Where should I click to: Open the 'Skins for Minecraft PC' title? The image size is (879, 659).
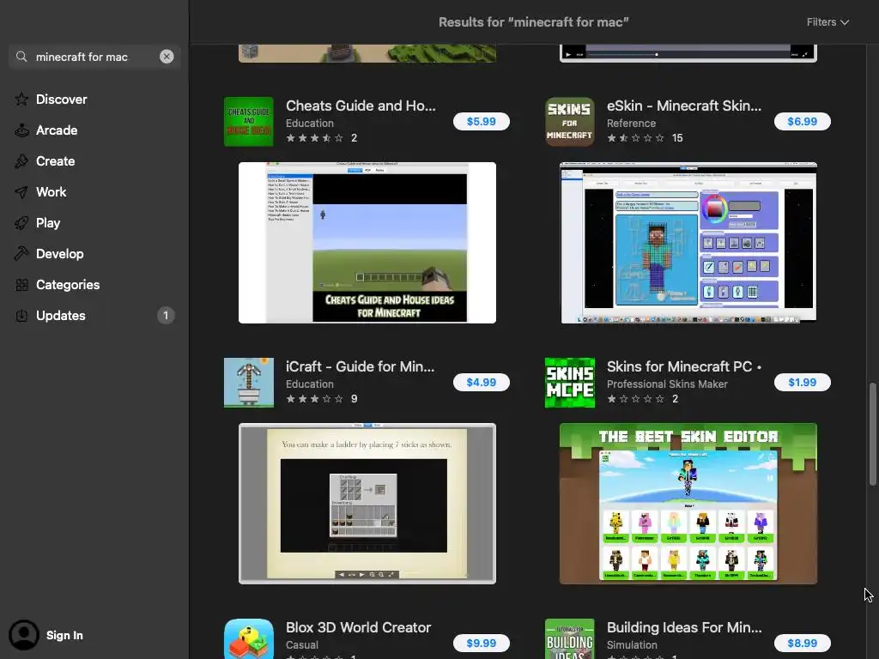pyautogui.click(x=680, y=366)
